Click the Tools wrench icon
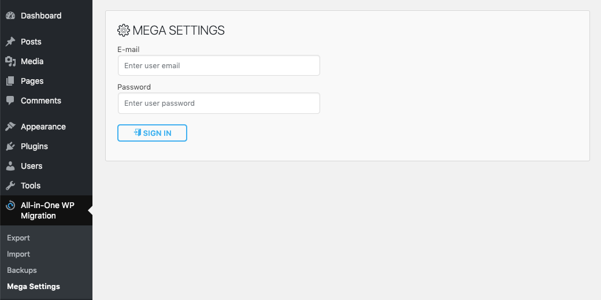Viewport: 601px width, 300px height. (x=10, y=186)
